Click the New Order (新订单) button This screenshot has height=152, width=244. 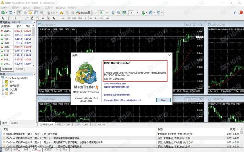tap(52, 13)
